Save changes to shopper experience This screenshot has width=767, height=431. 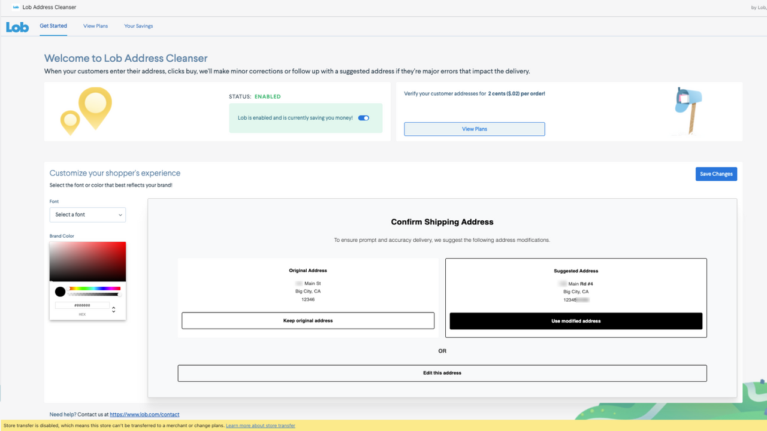coord(716,174)
